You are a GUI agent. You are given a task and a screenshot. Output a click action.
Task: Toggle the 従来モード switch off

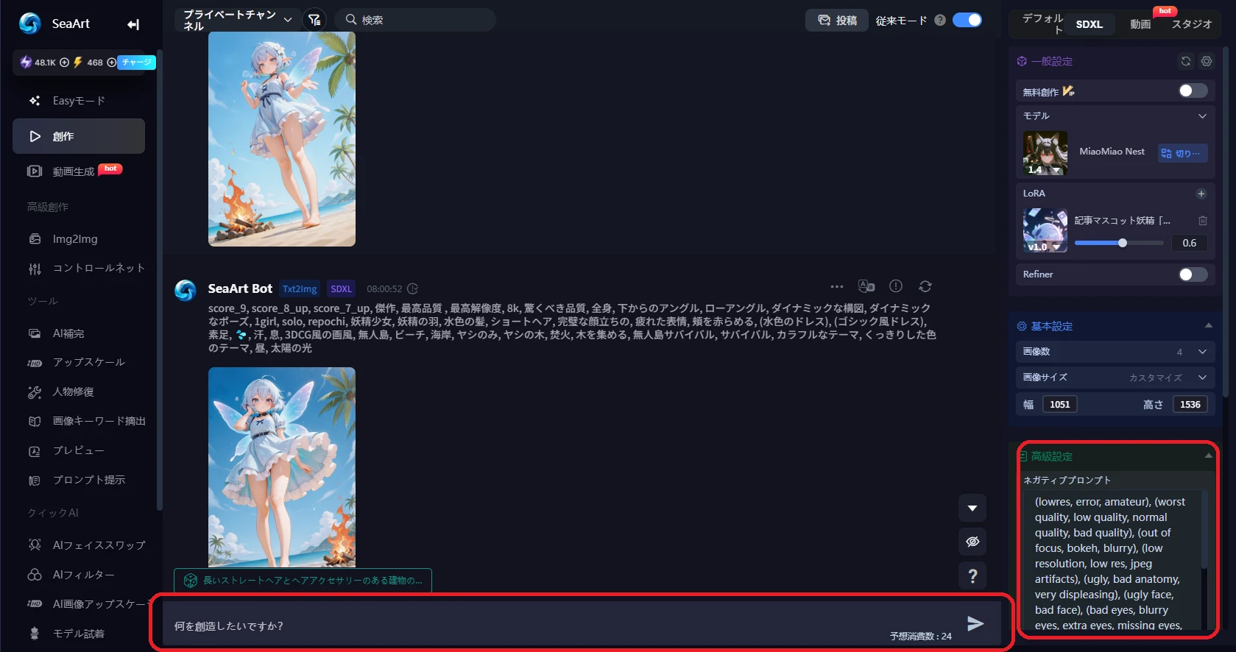(x=967, y=20)
